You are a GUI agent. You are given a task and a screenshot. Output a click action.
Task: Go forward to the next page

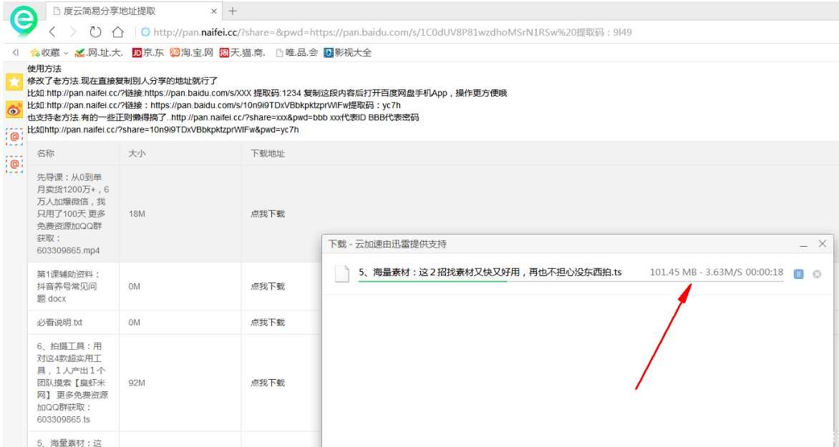[x=74, y=32]
